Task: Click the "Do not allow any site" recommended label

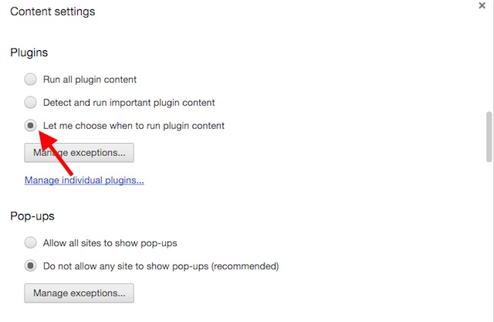Action: (161, 266)
